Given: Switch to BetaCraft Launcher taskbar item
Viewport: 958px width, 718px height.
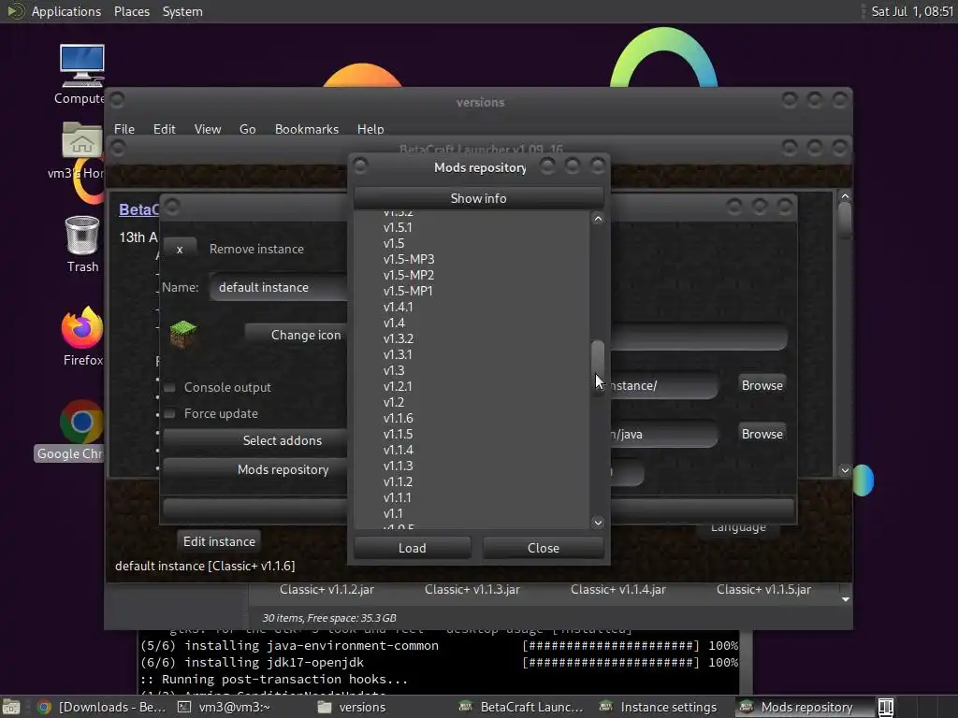Looking at the screenshot, I should (x=522, y=707).
